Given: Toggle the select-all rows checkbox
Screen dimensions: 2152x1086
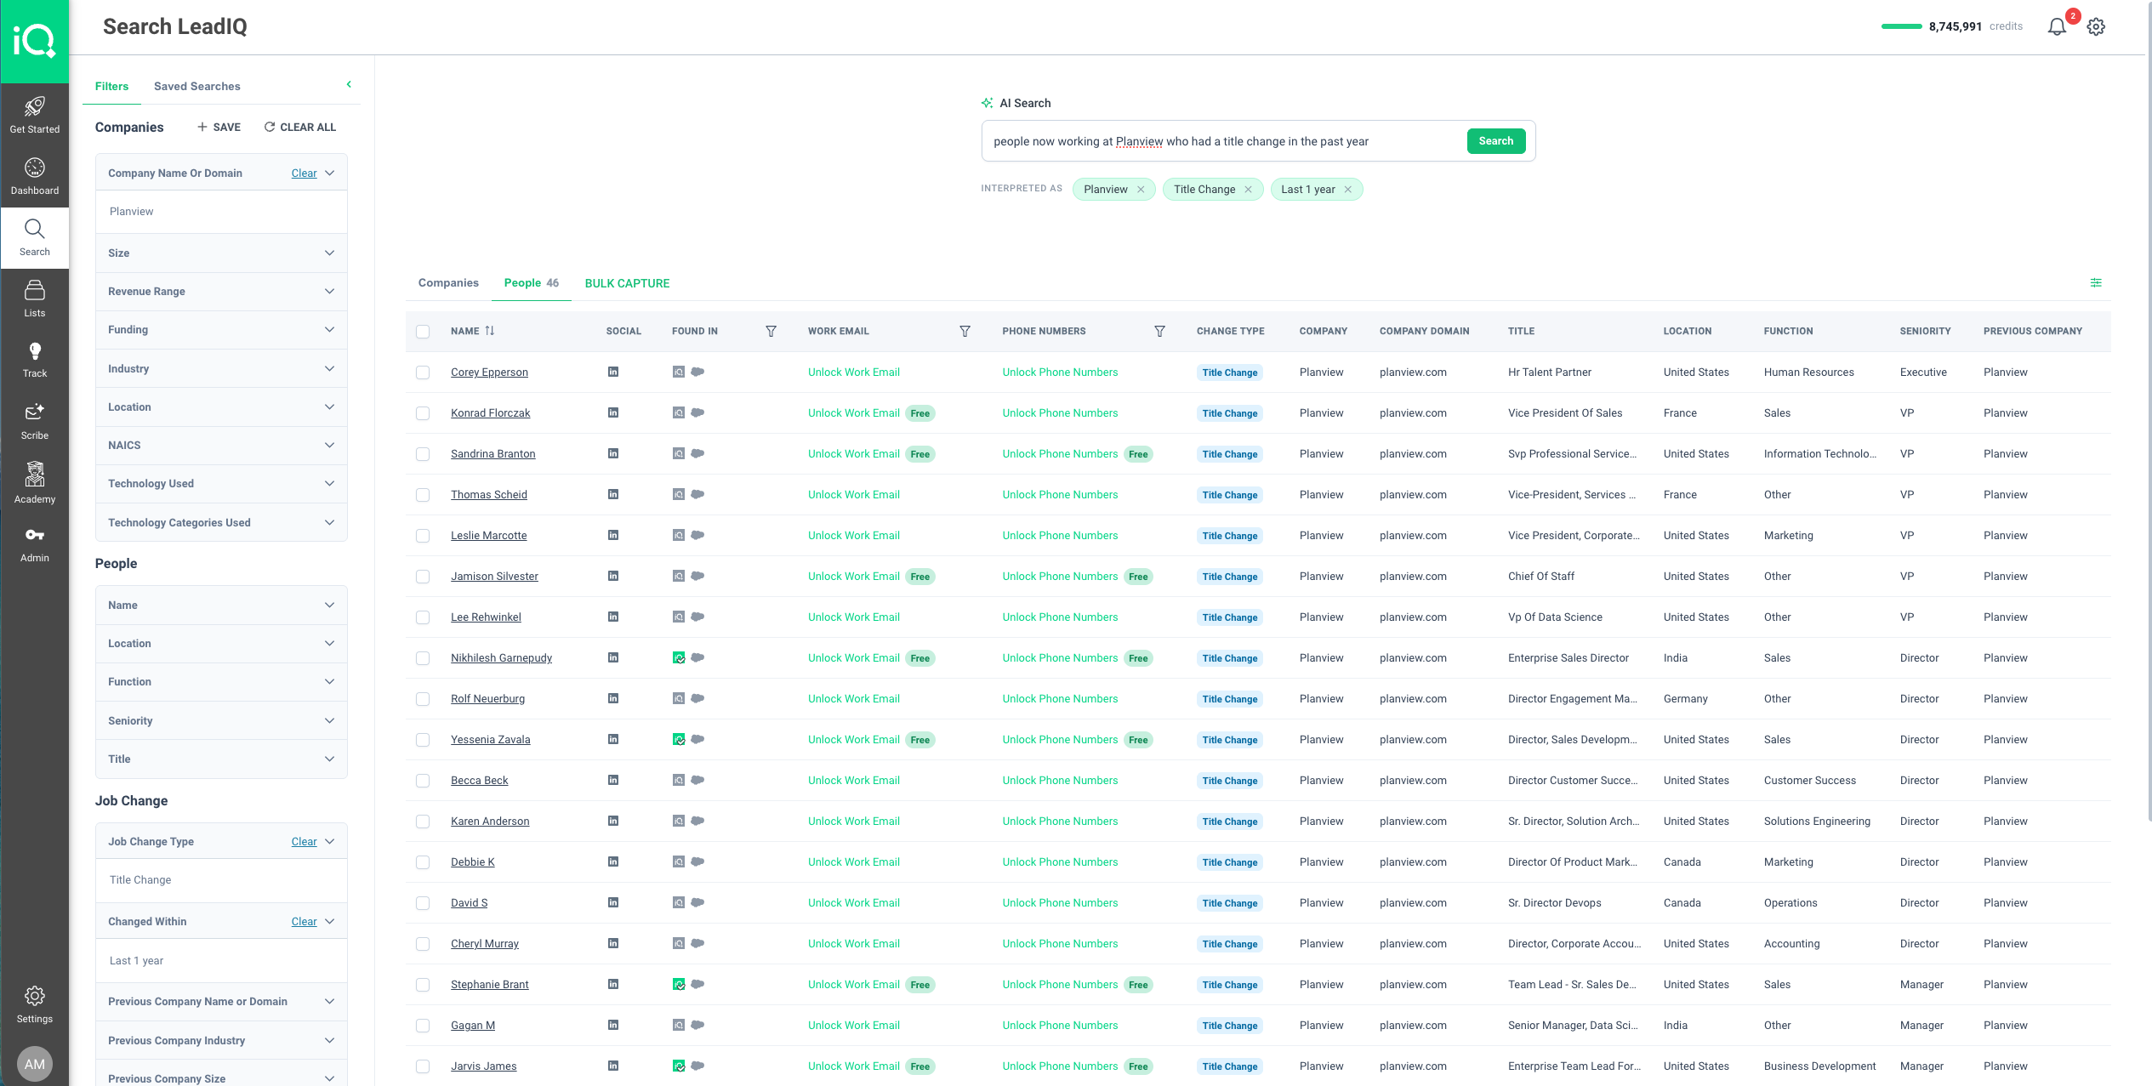Looking at the screenshot, I should (423, 332).
